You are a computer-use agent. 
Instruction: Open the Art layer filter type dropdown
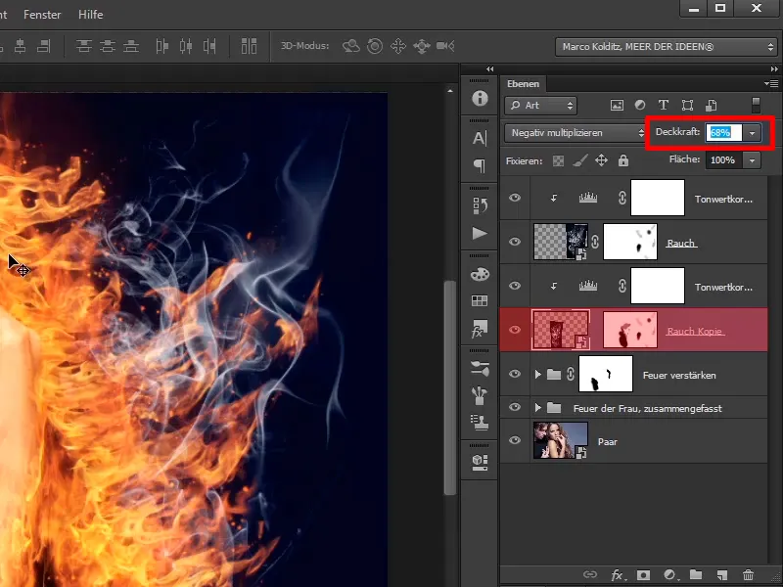click(x=541, y=106)
